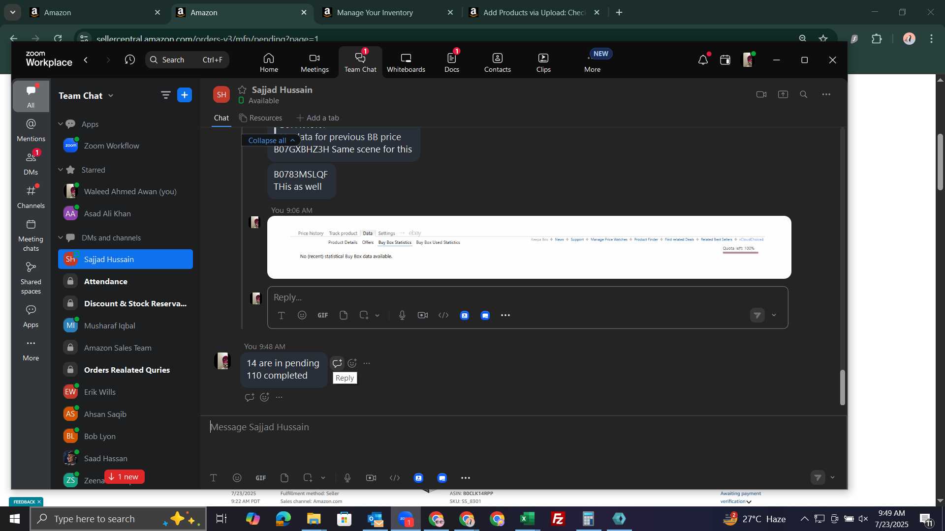Open chat header more options

coord(826,94)
